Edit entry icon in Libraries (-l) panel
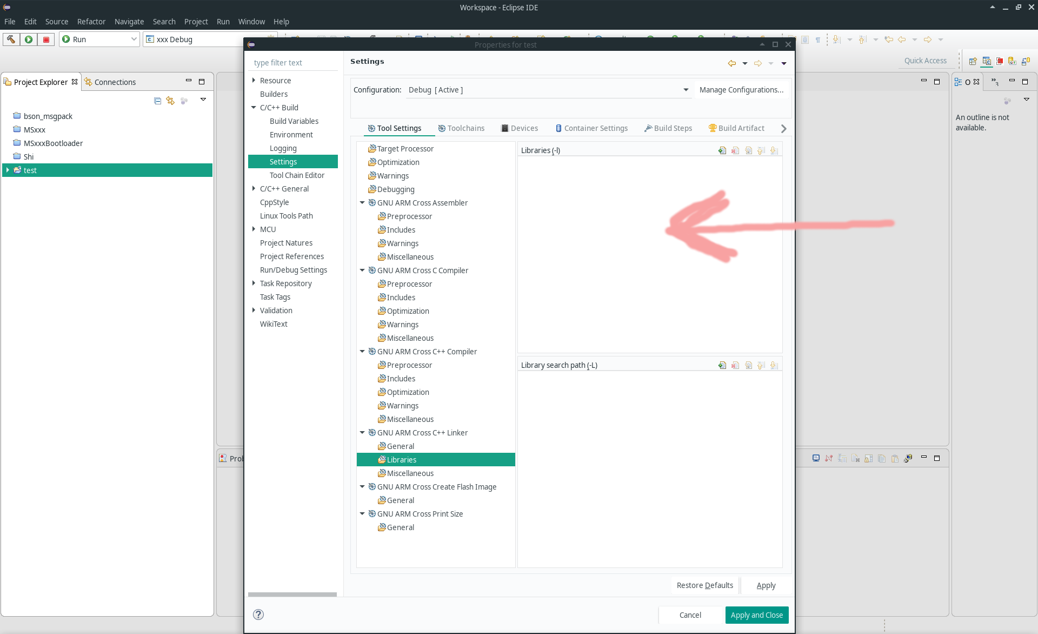Image resolution: width=1038 pixels, height=634 pixels. click(748, 150)
